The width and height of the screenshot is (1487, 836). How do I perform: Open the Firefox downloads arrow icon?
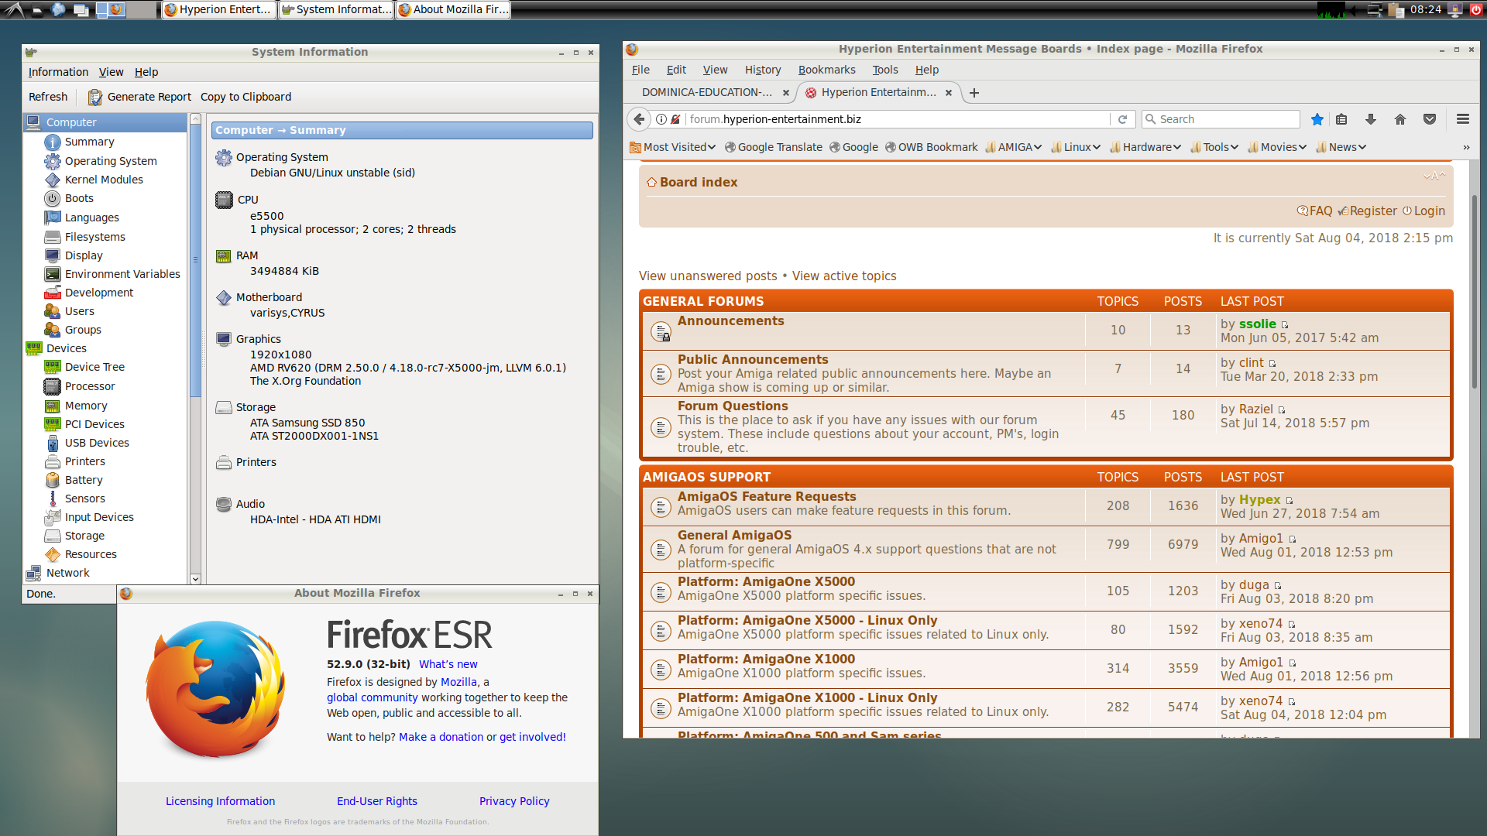pos(1370,119)
